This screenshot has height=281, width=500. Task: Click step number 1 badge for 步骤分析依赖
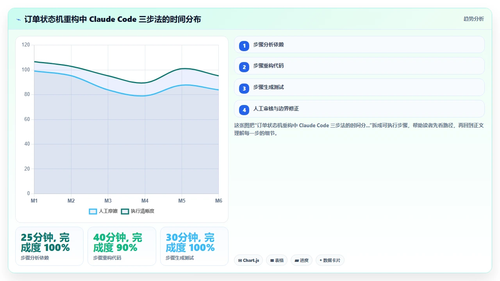pyautogui.click(x=244, y=46)
